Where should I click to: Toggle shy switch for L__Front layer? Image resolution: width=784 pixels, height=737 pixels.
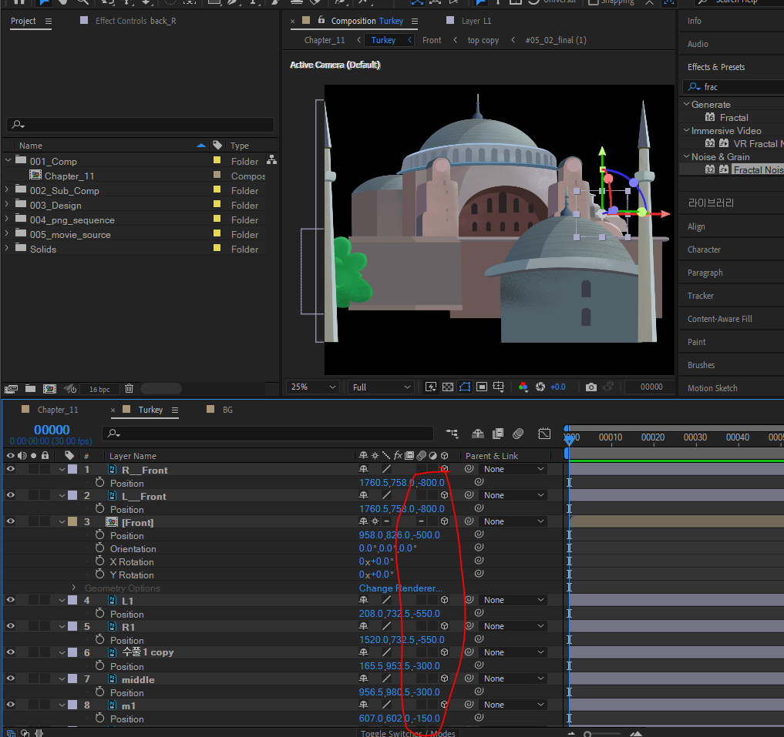tap(364, 495)
